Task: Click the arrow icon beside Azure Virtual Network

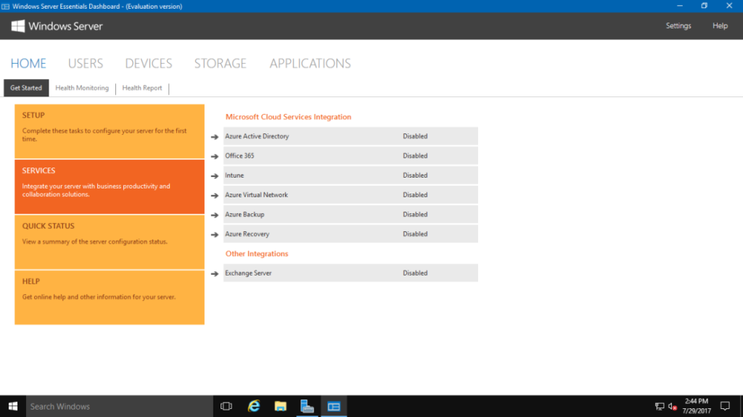Action: click(x=215, y=195)
